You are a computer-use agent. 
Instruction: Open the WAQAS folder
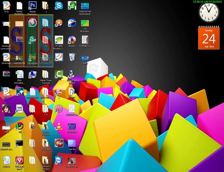click(x=45, y=161)
